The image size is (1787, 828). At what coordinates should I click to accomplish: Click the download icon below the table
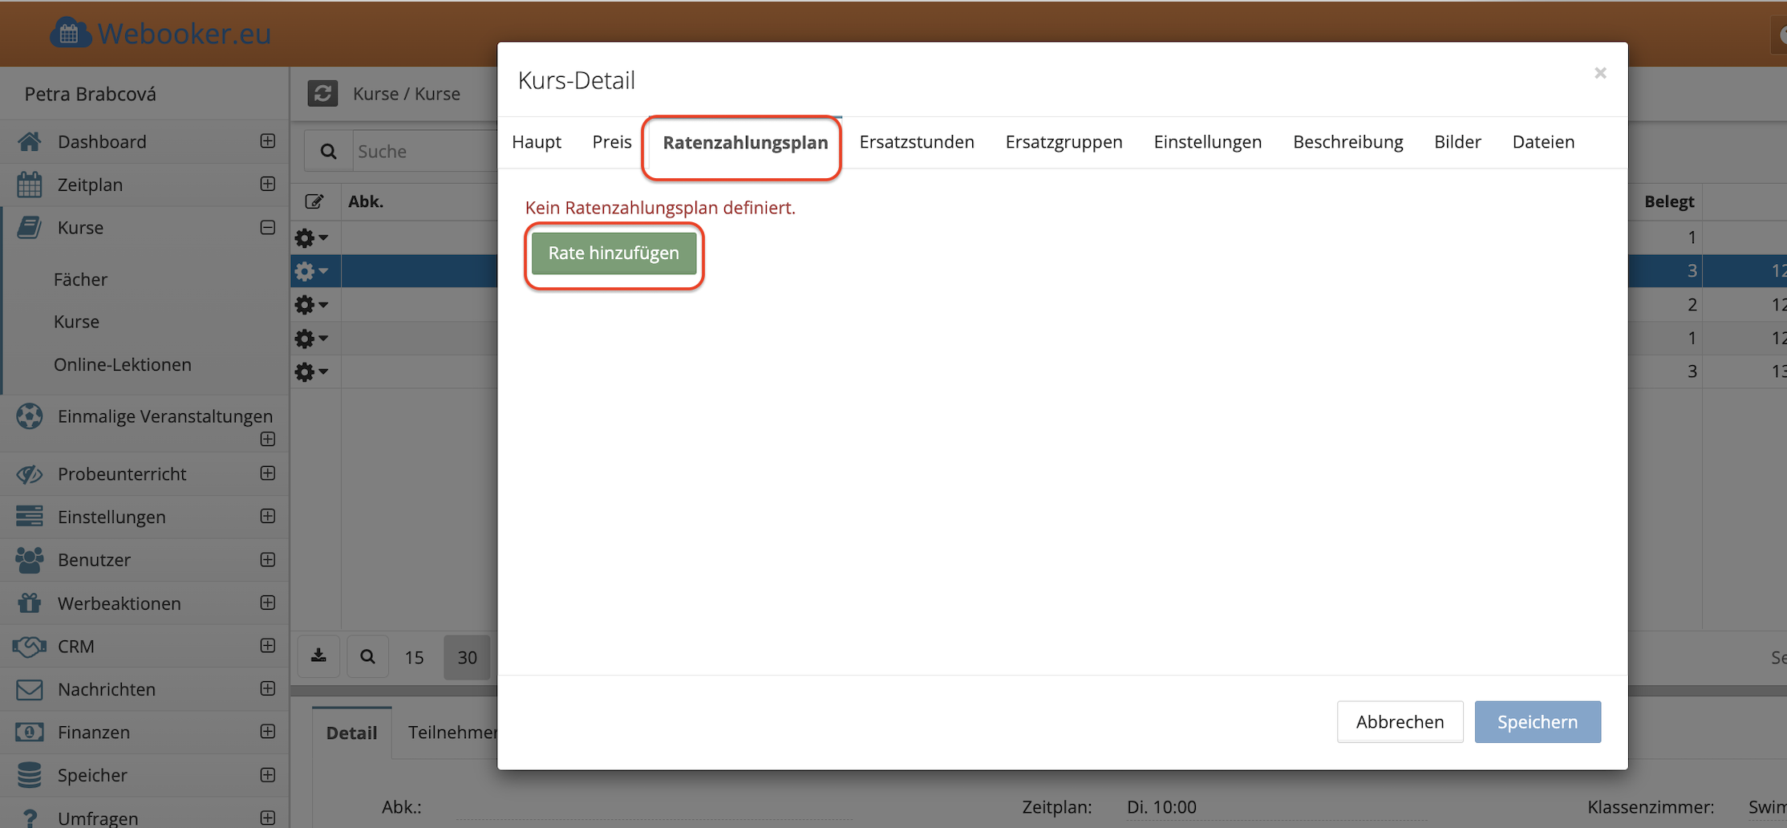(x=318, y=656)
